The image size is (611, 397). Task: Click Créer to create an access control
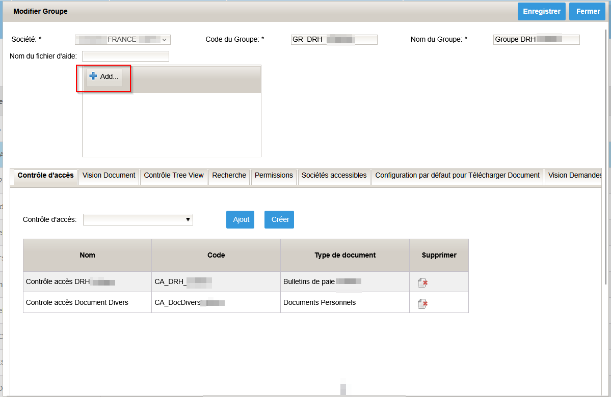point(279,219)
